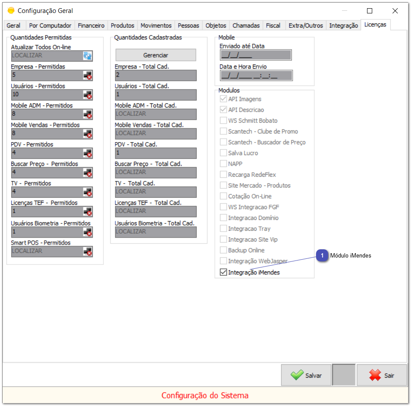This screenshot has width=412, height=407.
Task: Toggle the API Imagens checkbox
Action: point(223,99)
